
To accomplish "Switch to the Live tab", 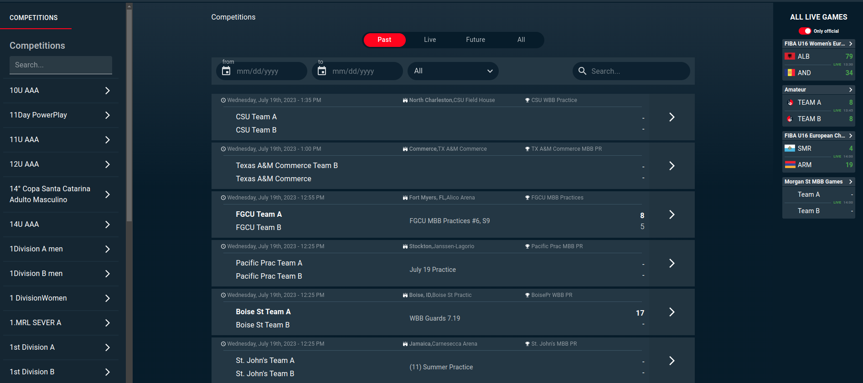I will click(430, 40).
